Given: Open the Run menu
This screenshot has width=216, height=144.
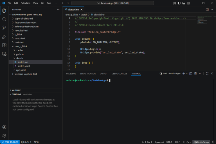Looking at the screenshot, I should pos(49,3).
